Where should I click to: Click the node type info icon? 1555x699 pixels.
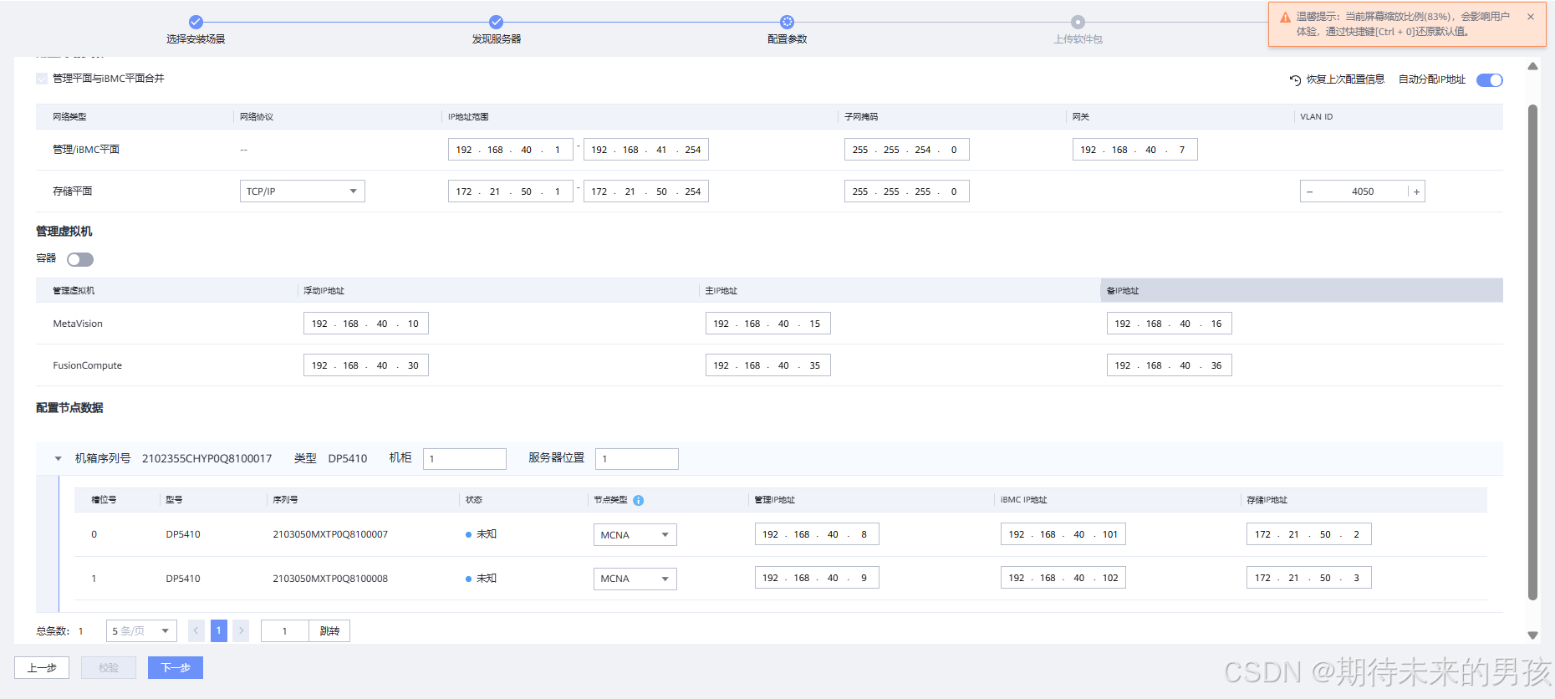639,500
